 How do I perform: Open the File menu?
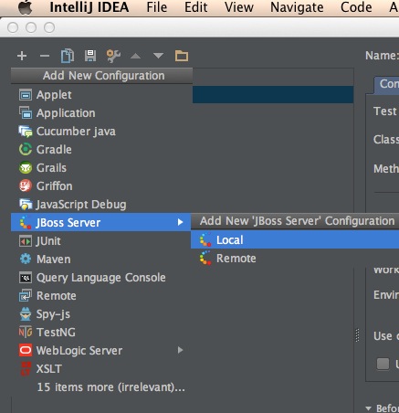tap(157, 7)
